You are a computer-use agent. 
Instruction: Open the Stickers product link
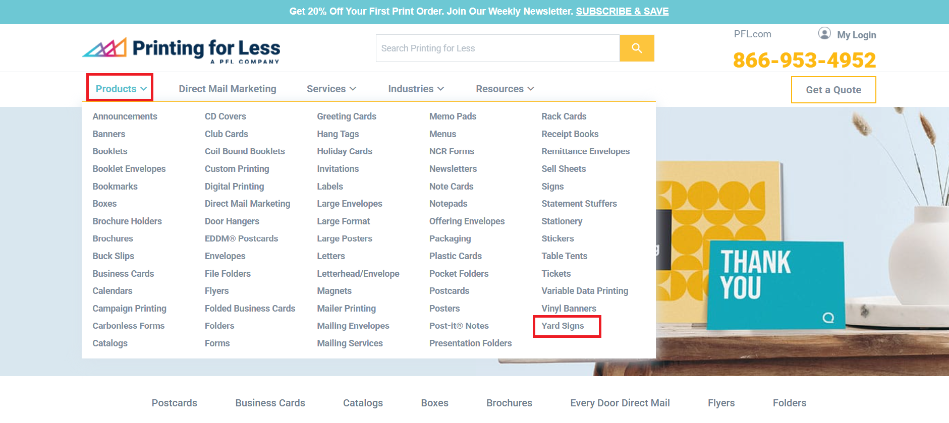[557, 238]
